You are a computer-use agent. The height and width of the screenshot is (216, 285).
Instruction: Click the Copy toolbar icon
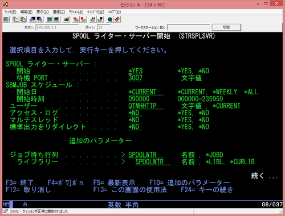15,19
